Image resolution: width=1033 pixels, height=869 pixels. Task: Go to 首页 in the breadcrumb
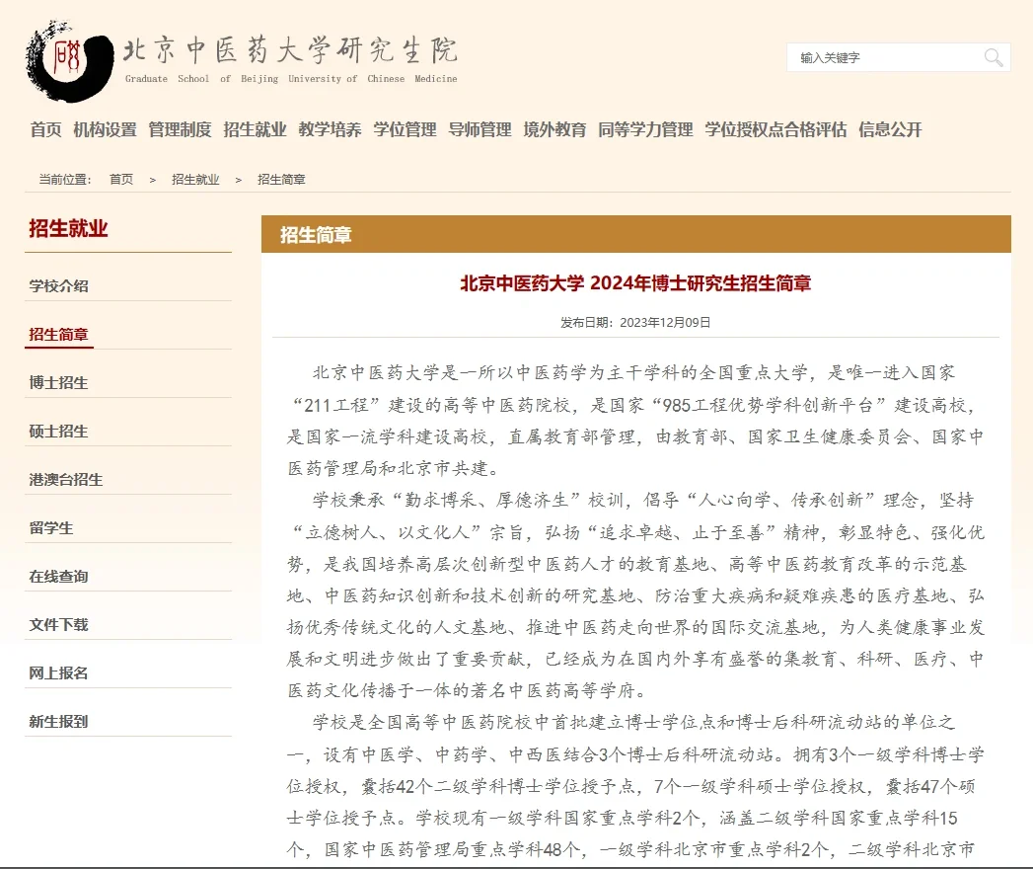click(121, 180)
